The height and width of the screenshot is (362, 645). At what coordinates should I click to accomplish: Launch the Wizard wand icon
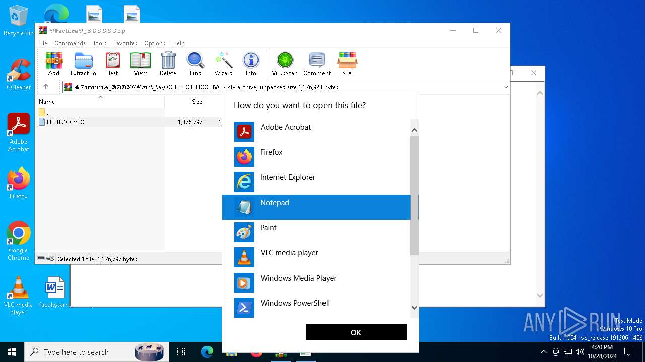coord(224,64)
